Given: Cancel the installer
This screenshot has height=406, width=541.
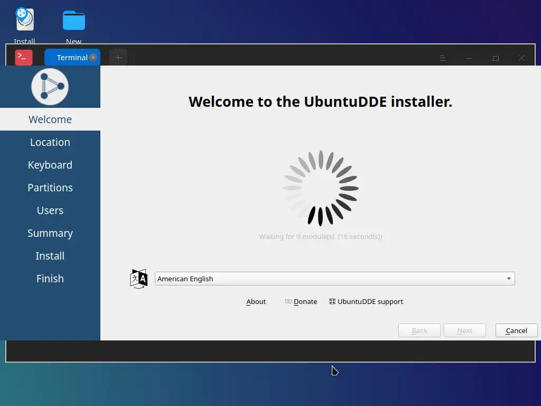Looking at the screenshot, I should [x=517, y=330].
